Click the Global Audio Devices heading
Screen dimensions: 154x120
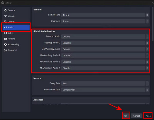click(x=44, y=31)
